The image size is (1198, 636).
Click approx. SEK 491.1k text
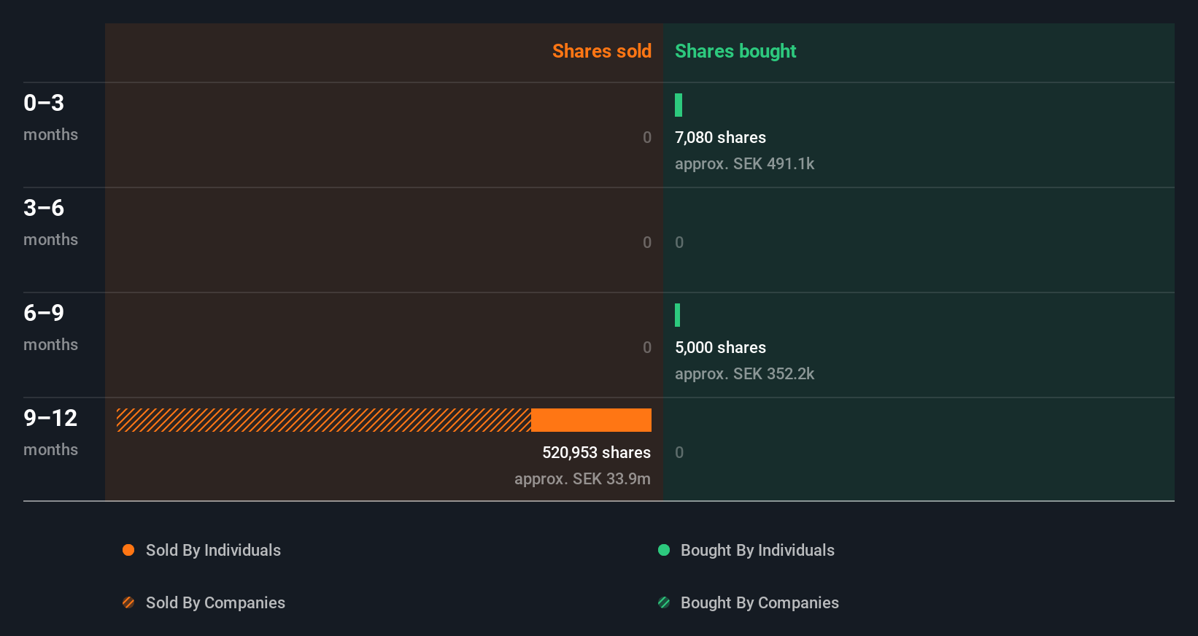(744, 163)
